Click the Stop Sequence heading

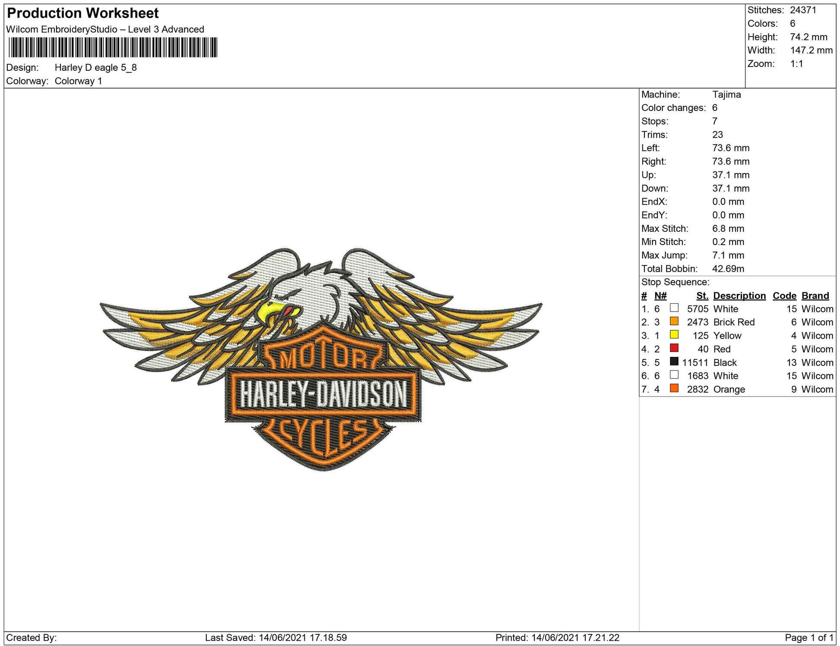[x=675, y=282]
